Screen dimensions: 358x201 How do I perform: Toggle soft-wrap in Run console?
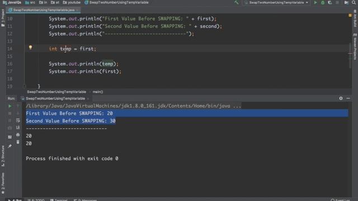18,121
